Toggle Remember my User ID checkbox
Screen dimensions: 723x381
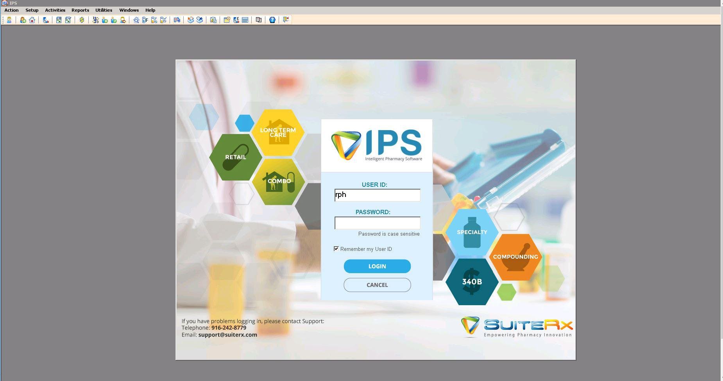pyautogui.click(x=336, y=249)
